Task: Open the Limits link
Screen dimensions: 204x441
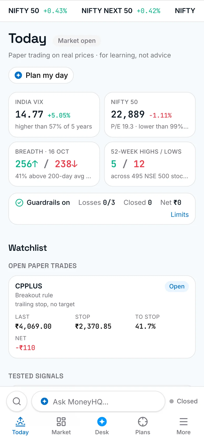Action: 180,214
